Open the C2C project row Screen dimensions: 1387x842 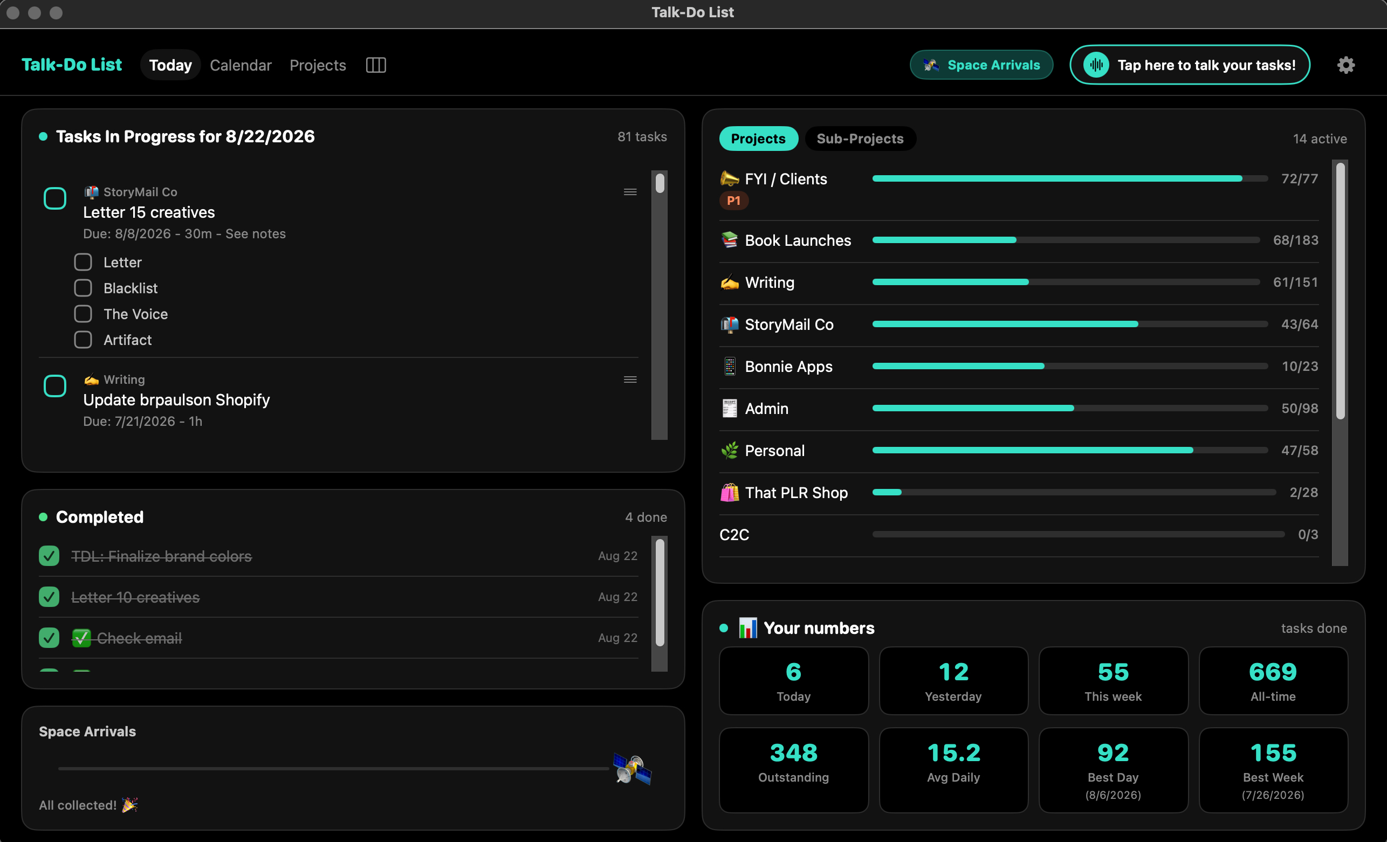[1019, 535]
